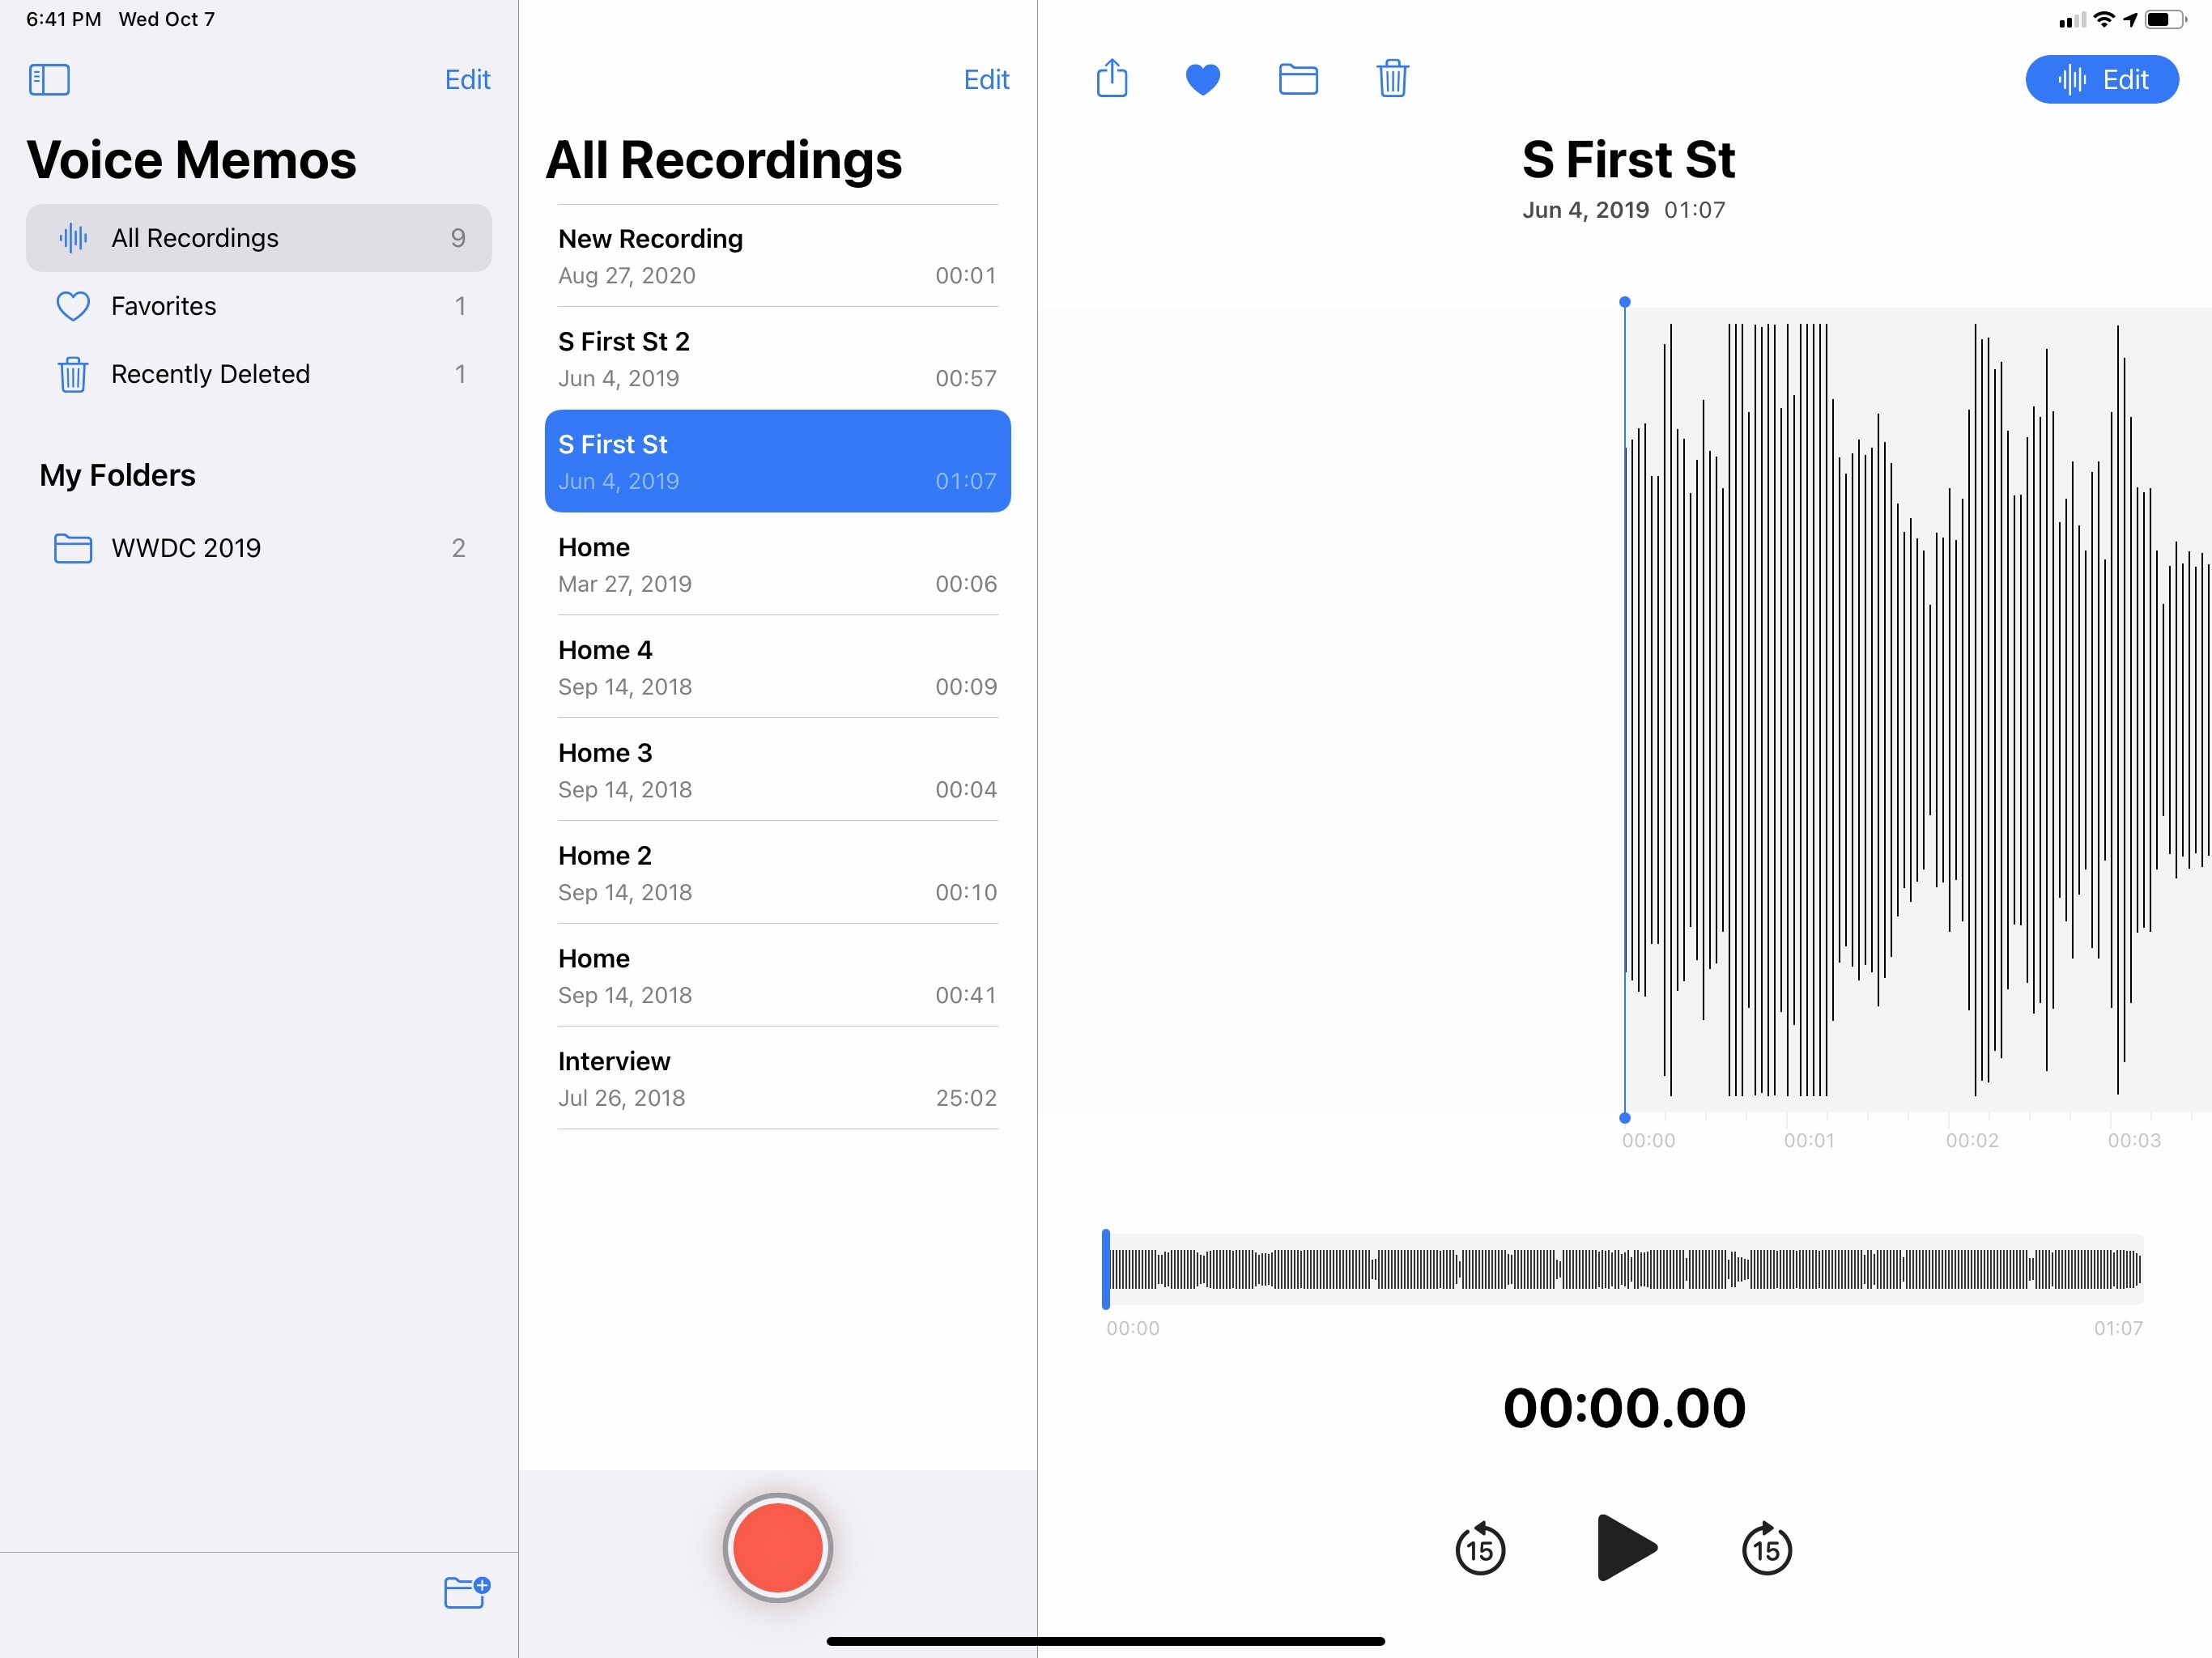Click the blue playhead line on waveform
The width and height of the screenshot is (2212, 1658).
coord(1624,709)
